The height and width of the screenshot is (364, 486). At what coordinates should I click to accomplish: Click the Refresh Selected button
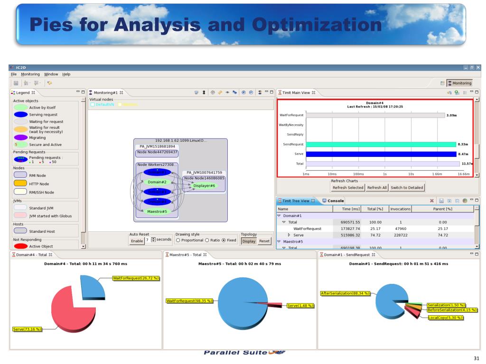(348, 188)
